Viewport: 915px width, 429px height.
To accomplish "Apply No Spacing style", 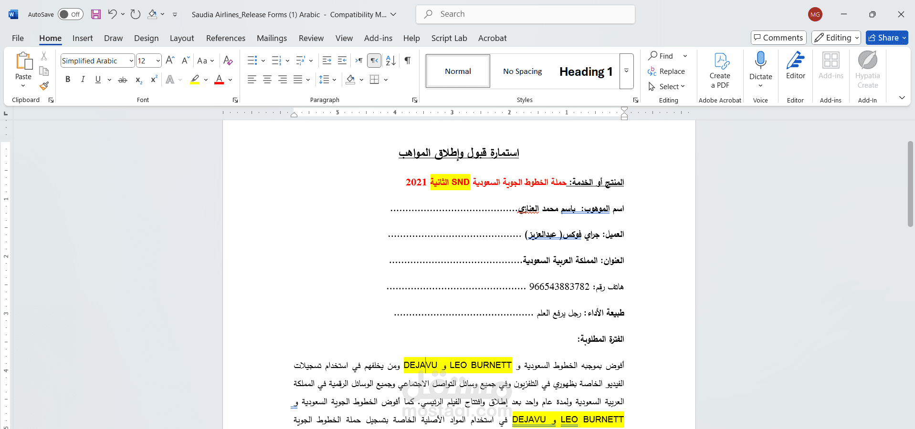I will click(x=523, y=71).
